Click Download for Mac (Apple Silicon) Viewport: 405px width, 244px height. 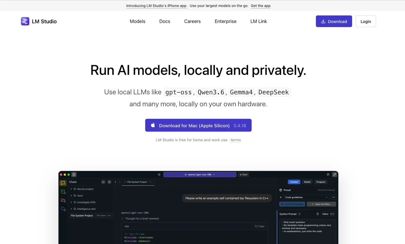(198, 125)
